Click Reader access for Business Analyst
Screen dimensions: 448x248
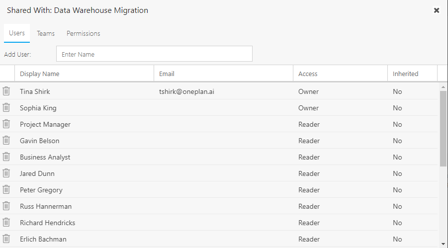click(x=340, y=157)
